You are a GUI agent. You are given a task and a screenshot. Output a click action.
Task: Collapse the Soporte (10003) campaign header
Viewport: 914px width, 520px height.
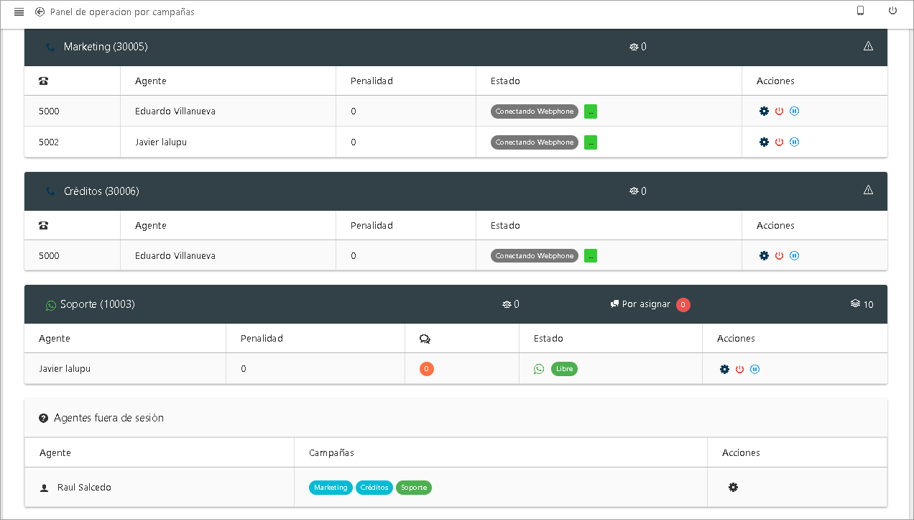pos(97,304)
